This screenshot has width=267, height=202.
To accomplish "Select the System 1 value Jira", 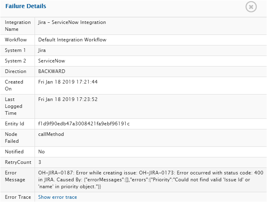I will [42, 50].
